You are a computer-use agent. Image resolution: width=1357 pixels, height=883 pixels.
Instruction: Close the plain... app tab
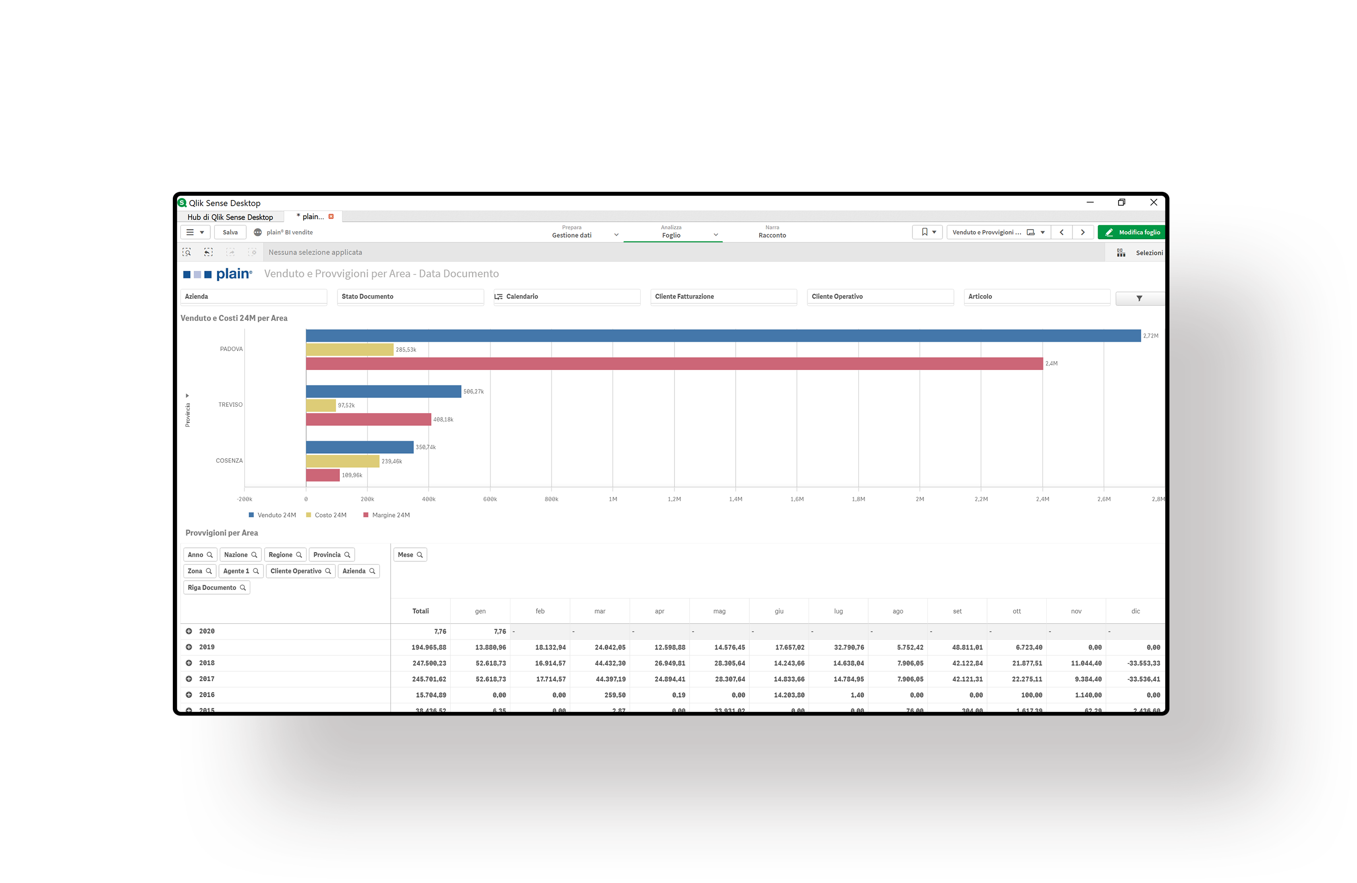pyautogui.click(x=331, y=216)
